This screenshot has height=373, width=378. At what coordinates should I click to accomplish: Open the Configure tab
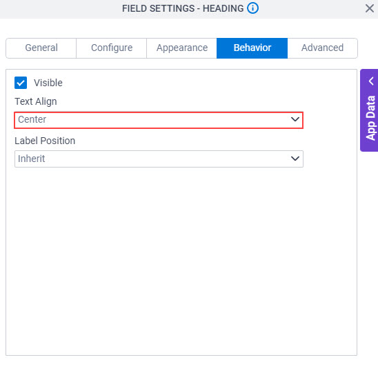112,48
